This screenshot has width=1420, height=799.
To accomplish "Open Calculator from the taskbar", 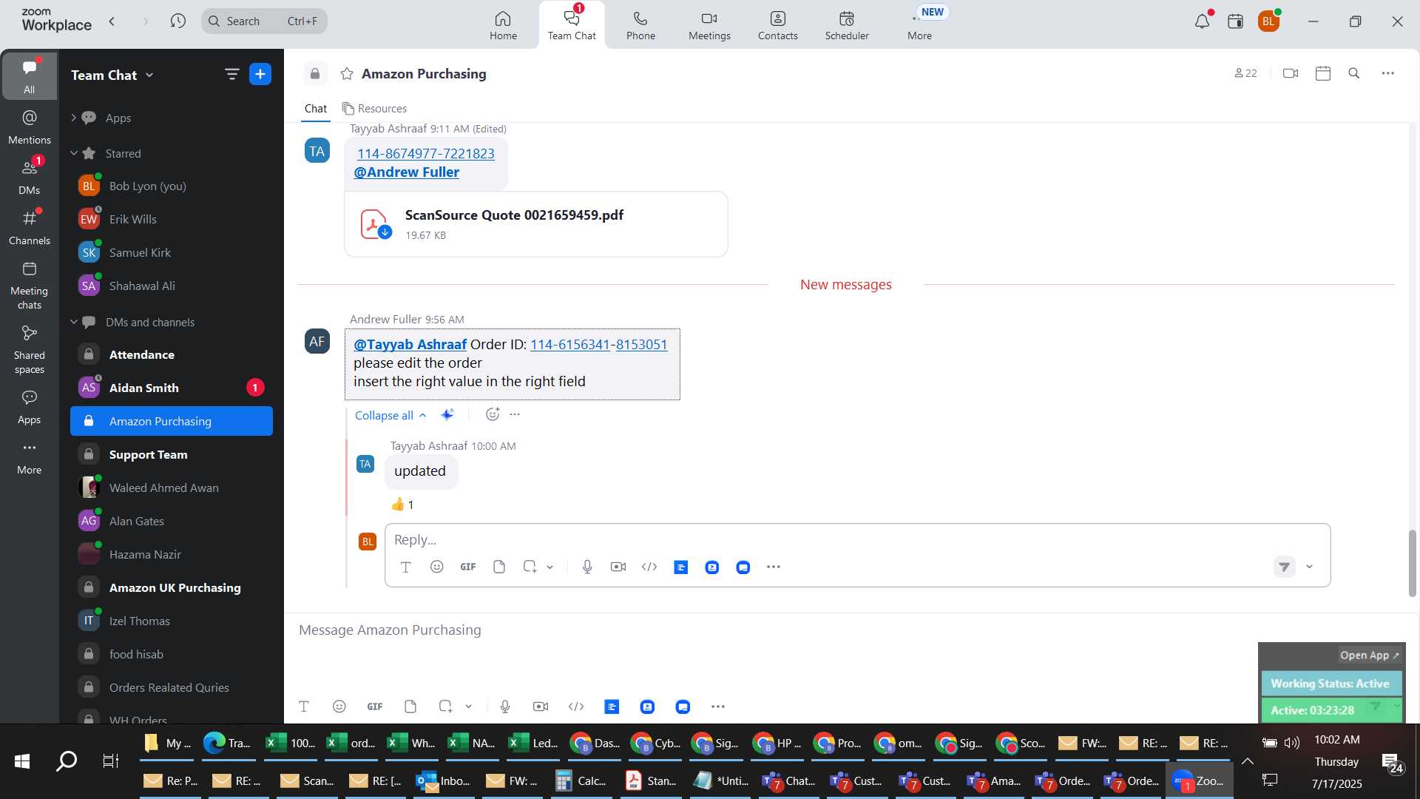I will click(581, 781).
